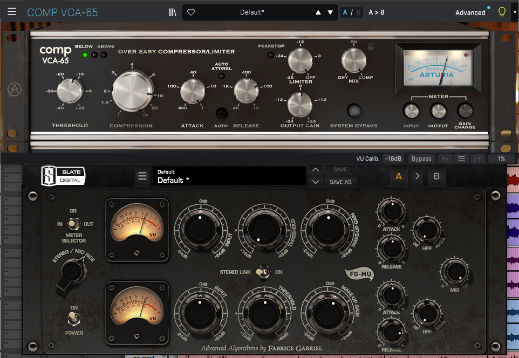Viewport: 519px width, 358px height.
Task: Click the VCA-65 Attack knob
Action: [193, 91]
